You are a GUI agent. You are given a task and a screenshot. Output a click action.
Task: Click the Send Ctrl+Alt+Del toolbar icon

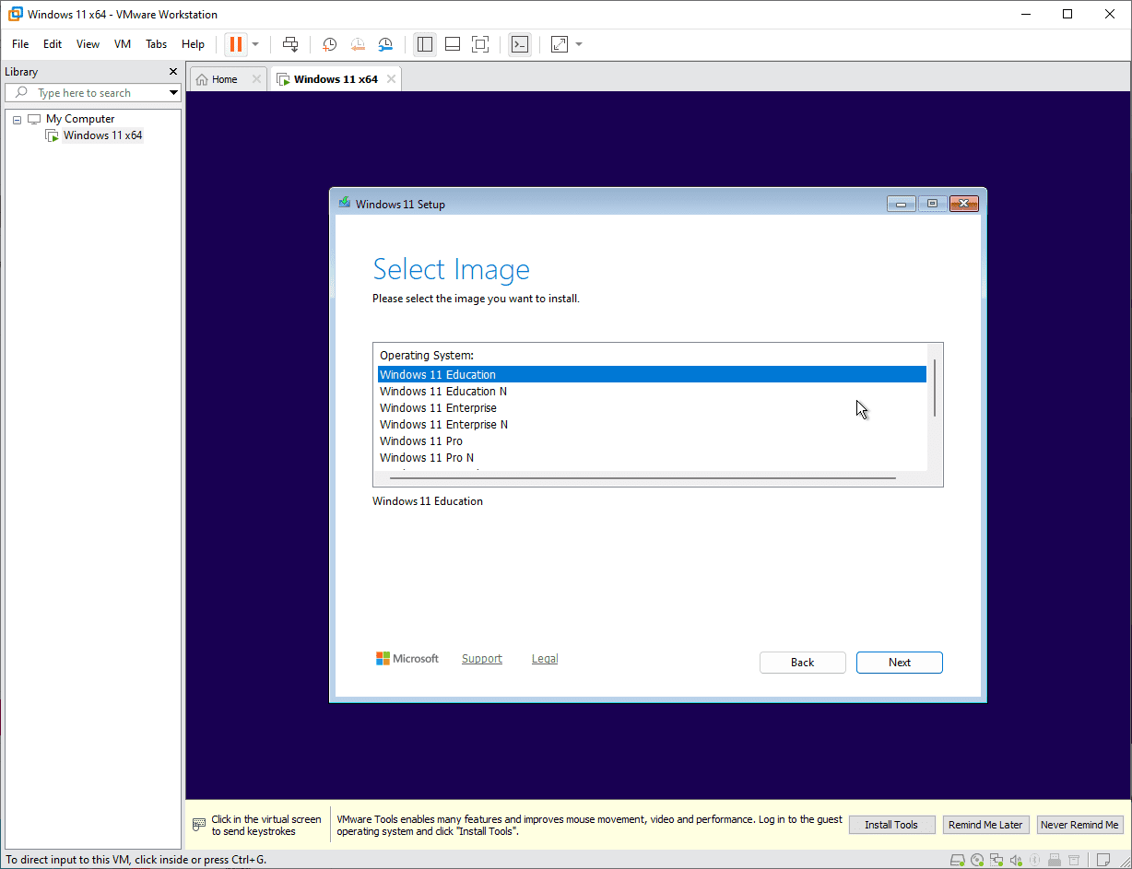point(290,44)
